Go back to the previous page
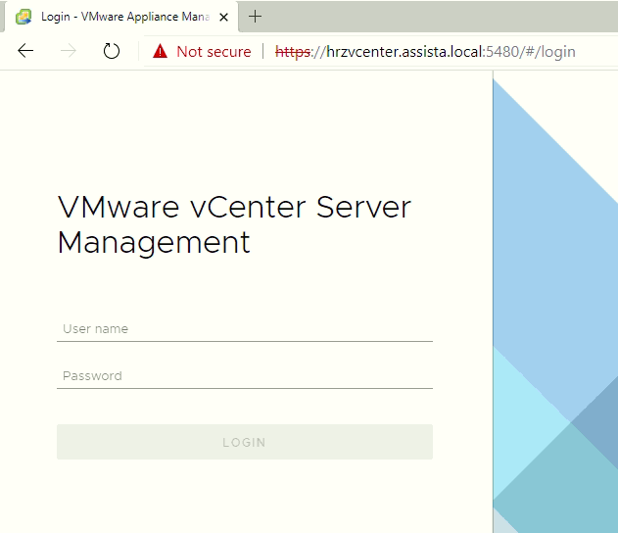This screenshot has width=618, height=533. coord(25,51)
